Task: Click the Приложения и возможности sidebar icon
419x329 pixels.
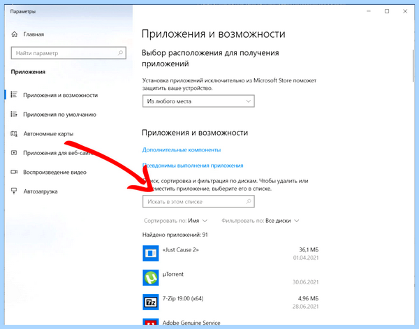Action: (14, 95)
